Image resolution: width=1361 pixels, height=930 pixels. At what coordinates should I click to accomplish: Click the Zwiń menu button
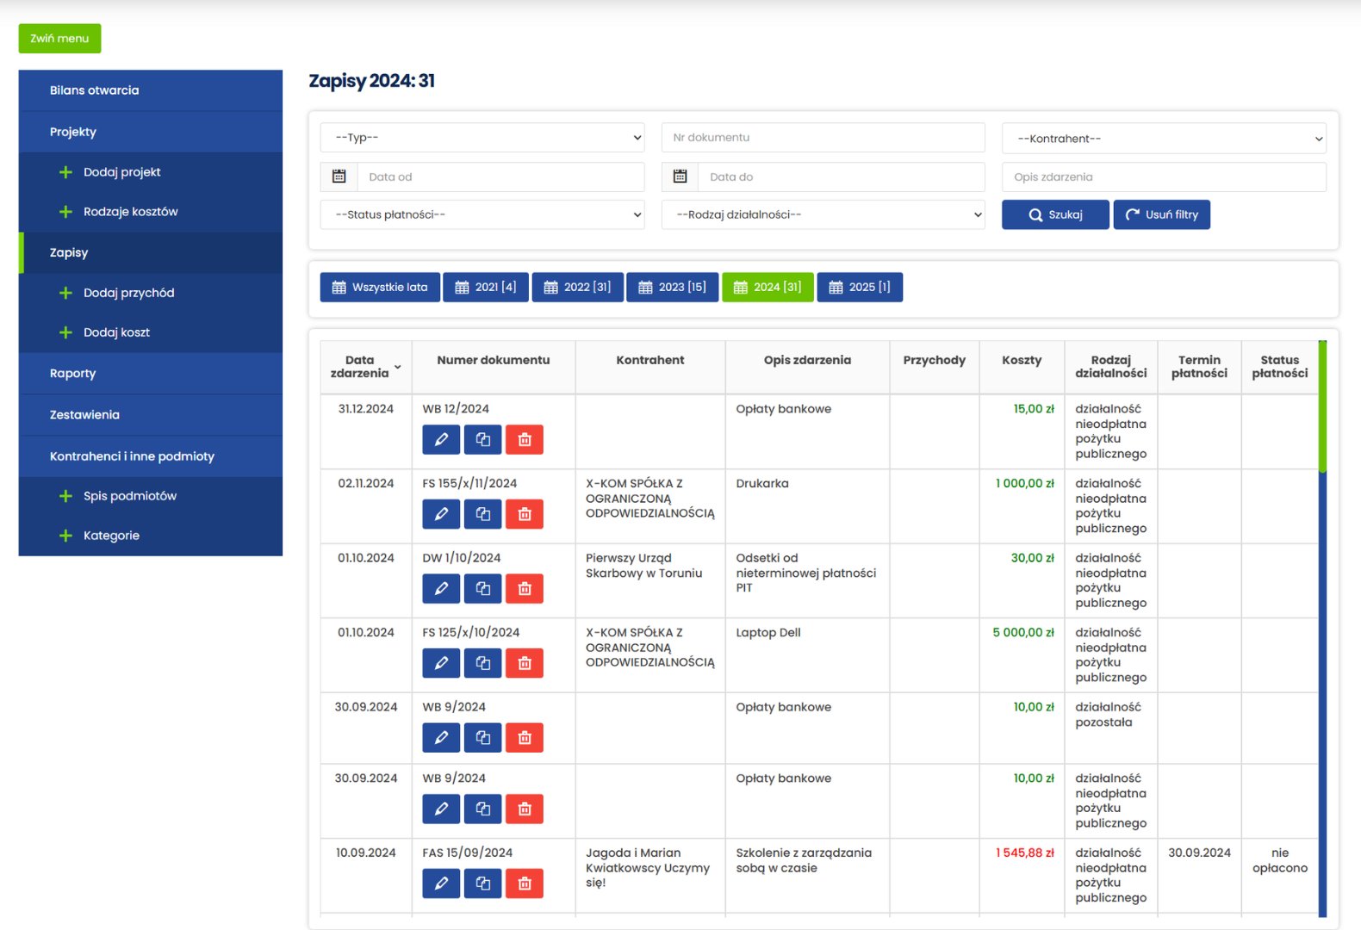(x=59, y=39)
